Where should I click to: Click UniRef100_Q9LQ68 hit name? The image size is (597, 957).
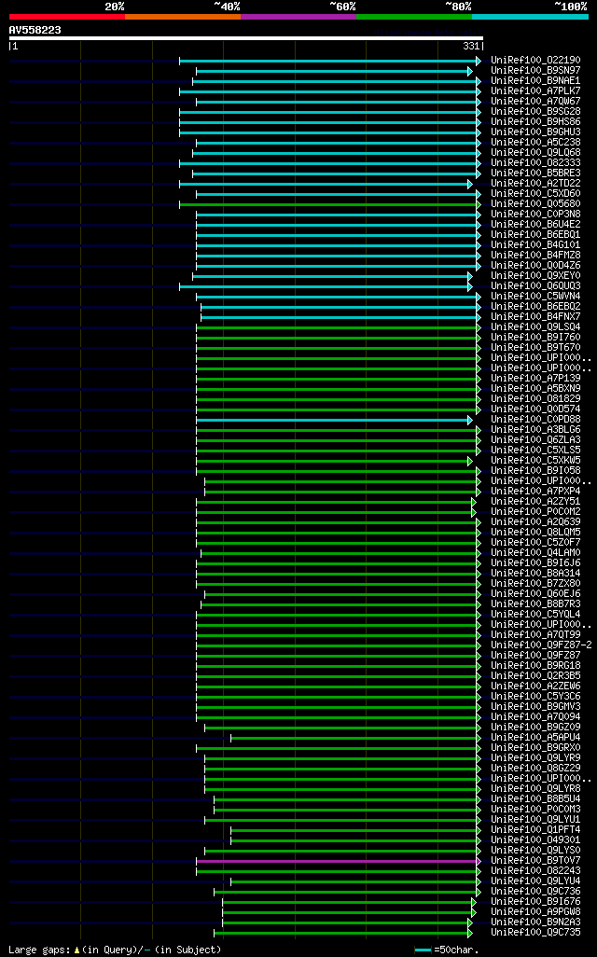535,153
